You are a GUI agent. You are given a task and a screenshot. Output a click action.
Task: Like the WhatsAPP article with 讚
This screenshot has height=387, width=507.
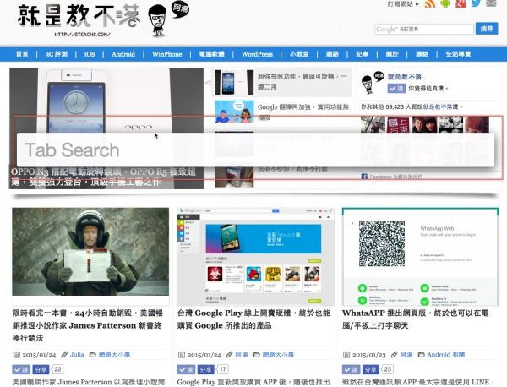click(352, 369)
